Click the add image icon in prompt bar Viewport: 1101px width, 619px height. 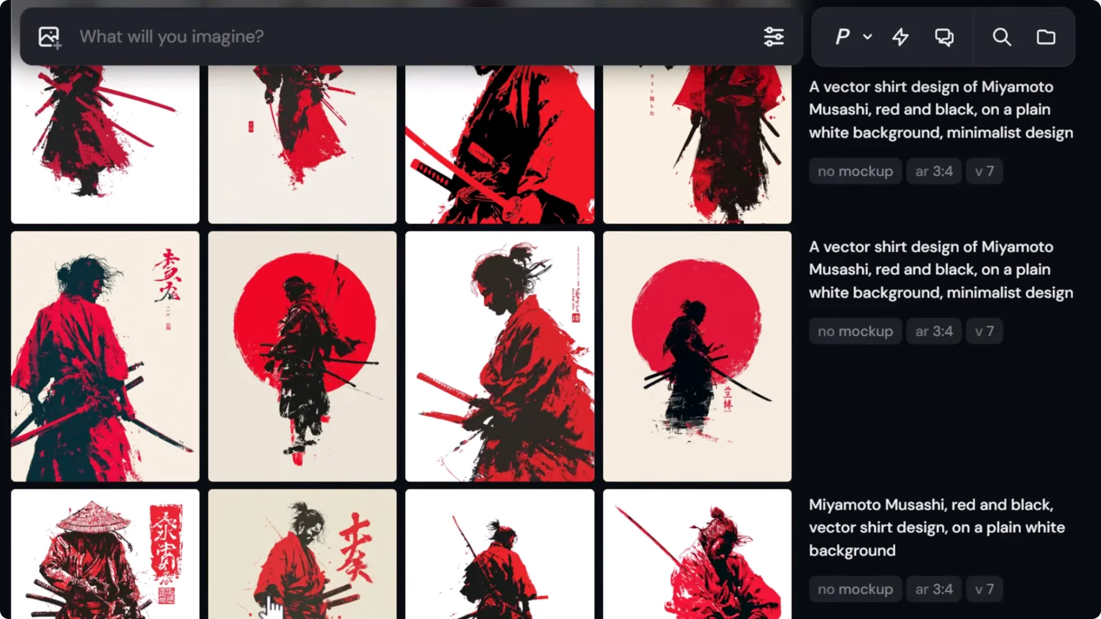(x=48, y=37)
